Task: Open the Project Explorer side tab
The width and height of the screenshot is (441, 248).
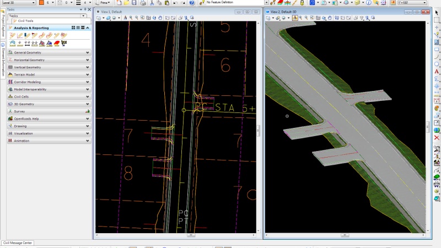Action: pos(3,26)
